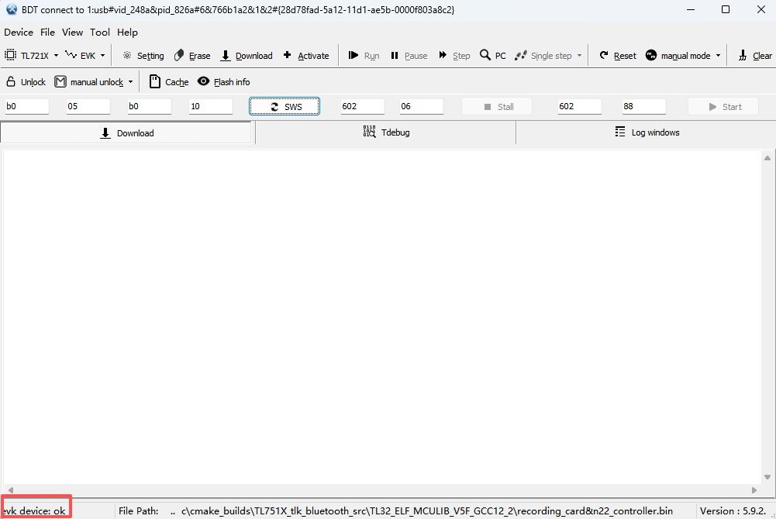Click the Erase tool icon
This screenshot has height=519, width=776.
point(179,55)
